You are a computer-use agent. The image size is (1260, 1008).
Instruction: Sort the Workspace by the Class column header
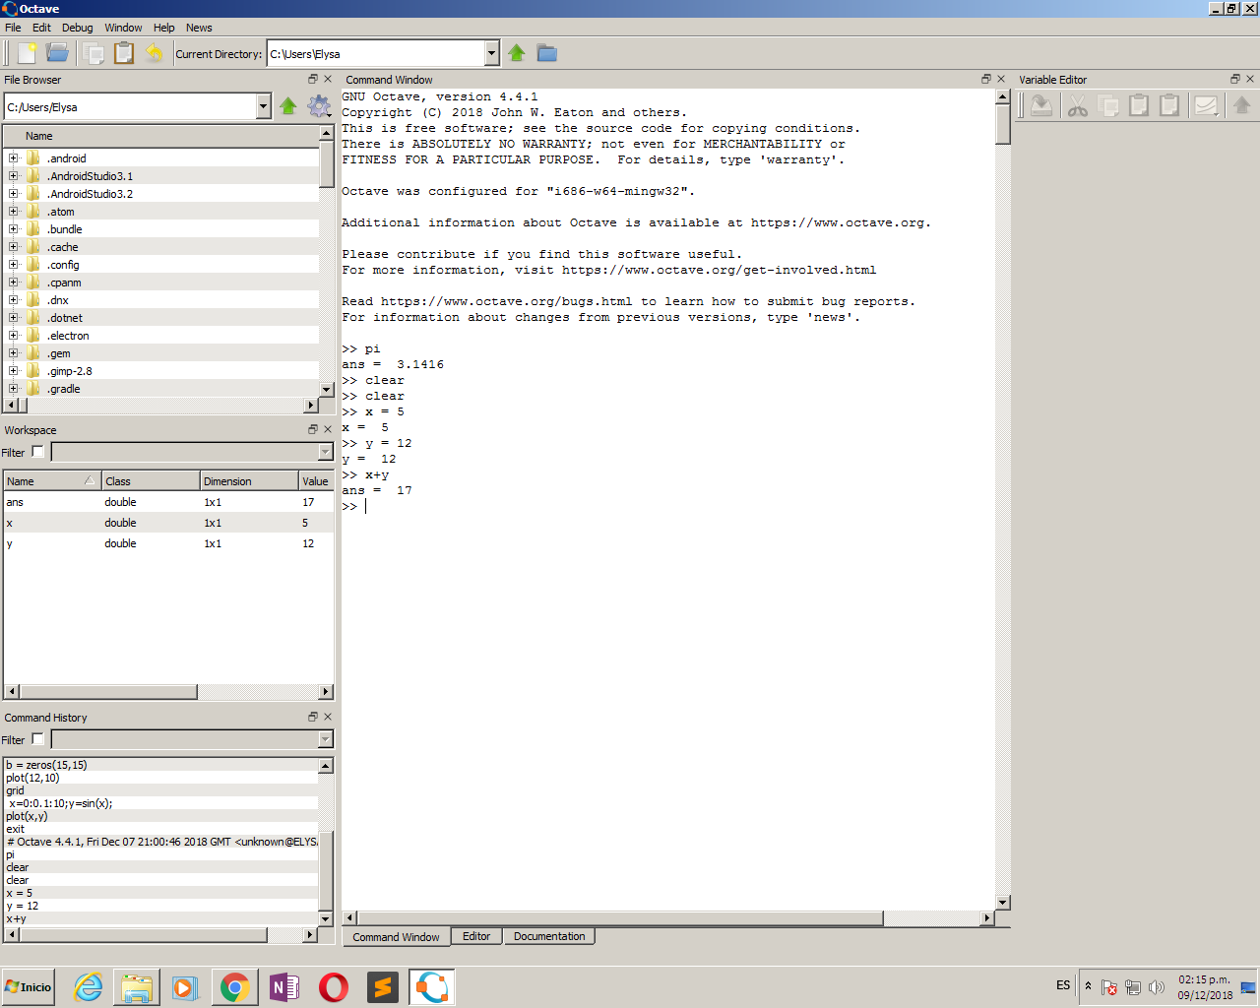(x=151, y=480)
